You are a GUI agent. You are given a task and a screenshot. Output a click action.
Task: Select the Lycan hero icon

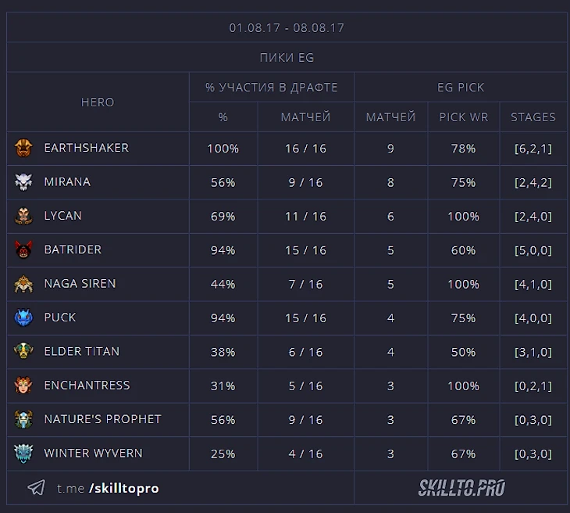pyautogui.click(x=23, y=216)
